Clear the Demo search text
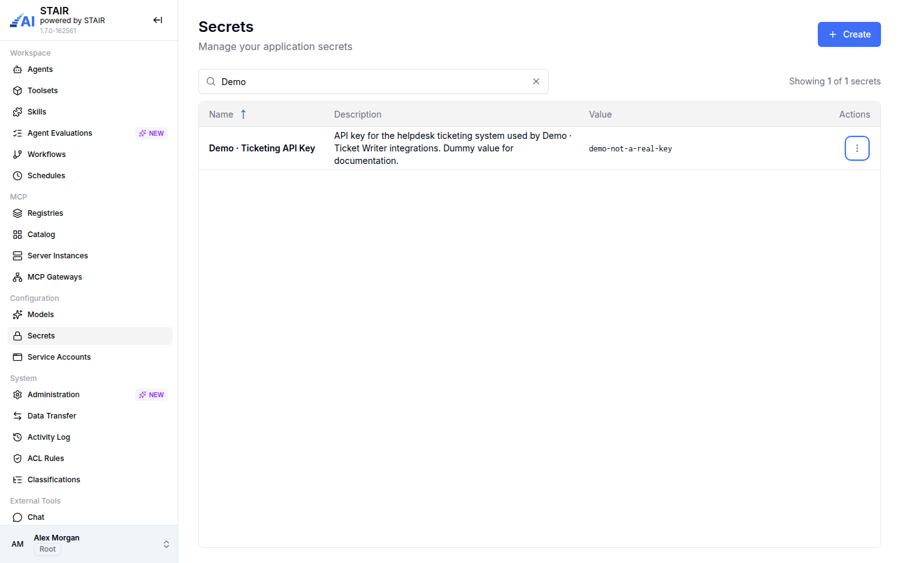Viewport: 901px width, 563px height. point(536,81)
